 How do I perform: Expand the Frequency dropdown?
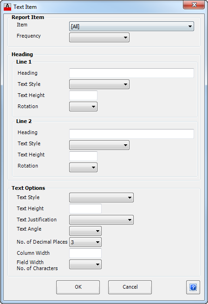click(x=99, y=38)
